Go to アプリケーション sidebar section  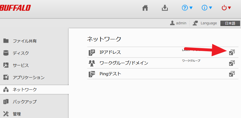[29, 77]
